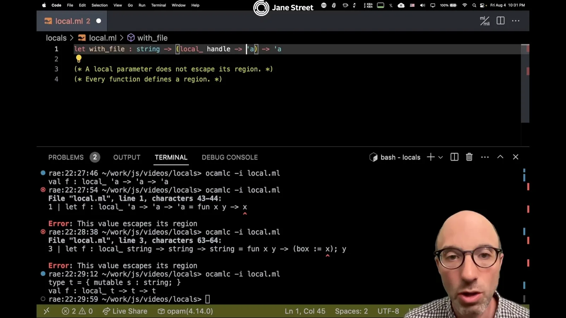This screenshot has width=566, height=318.
Task: Open the Terminal menu in menu bar
Action: tap(158, 5)
